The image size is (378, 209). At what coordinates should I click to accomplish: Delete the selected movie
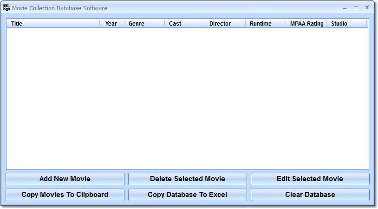(187, 179)
